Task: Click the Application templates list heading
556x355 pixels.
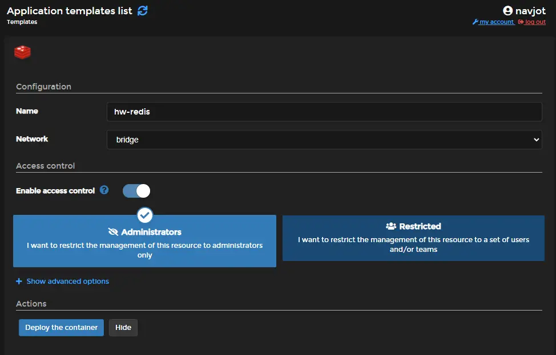Action: coord(69,10)
